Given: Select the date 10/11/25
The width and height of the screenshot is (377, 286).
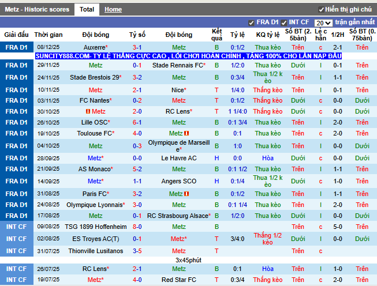Looking at the screenshot, I should pos(48,90).
